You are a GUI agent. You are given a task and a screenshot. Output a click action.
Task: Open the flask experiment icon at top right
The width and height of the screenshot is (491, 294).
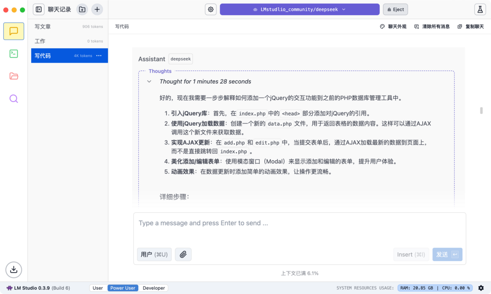click(480, 9)
